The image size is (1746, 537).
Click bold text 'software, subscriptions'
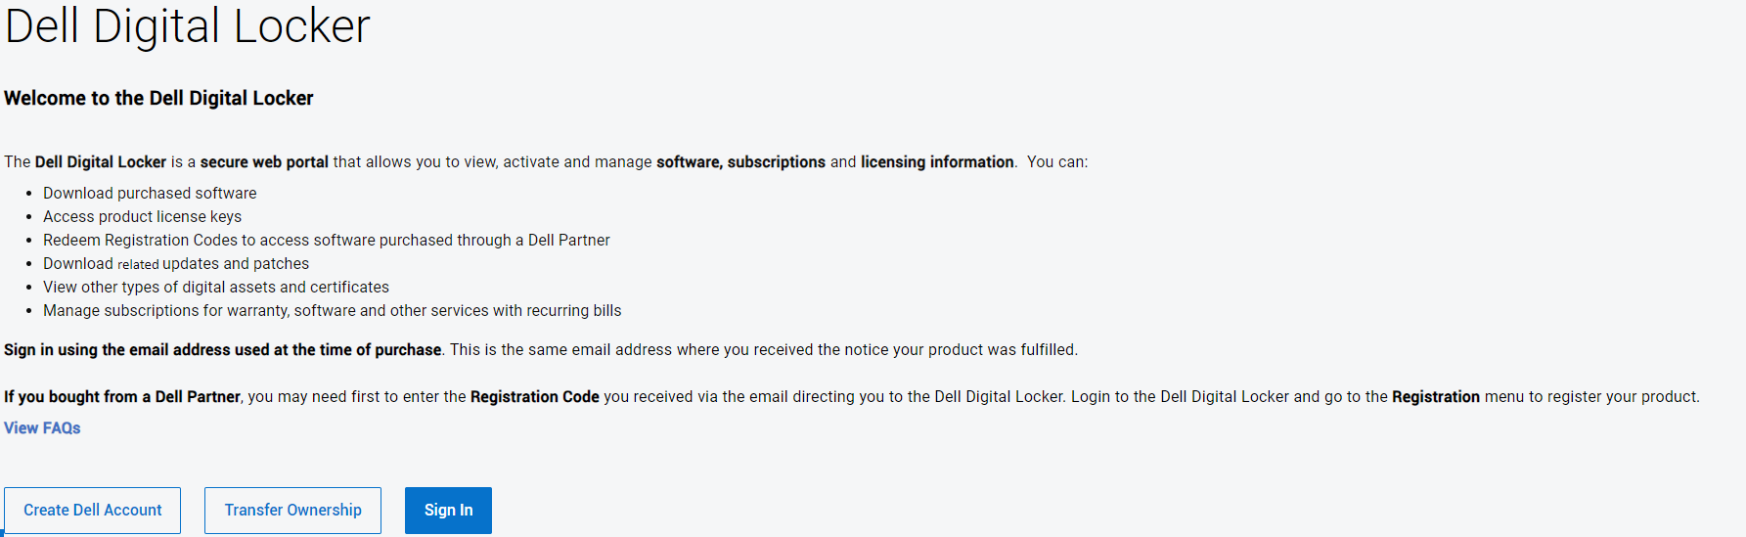coord(740,161)
